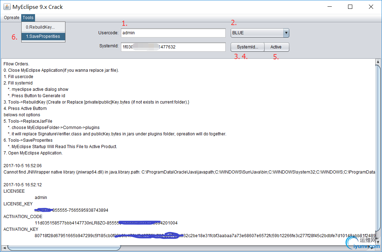
Task: Close the MyEclipse 9.x Crack window
Action: coord(371,7)
